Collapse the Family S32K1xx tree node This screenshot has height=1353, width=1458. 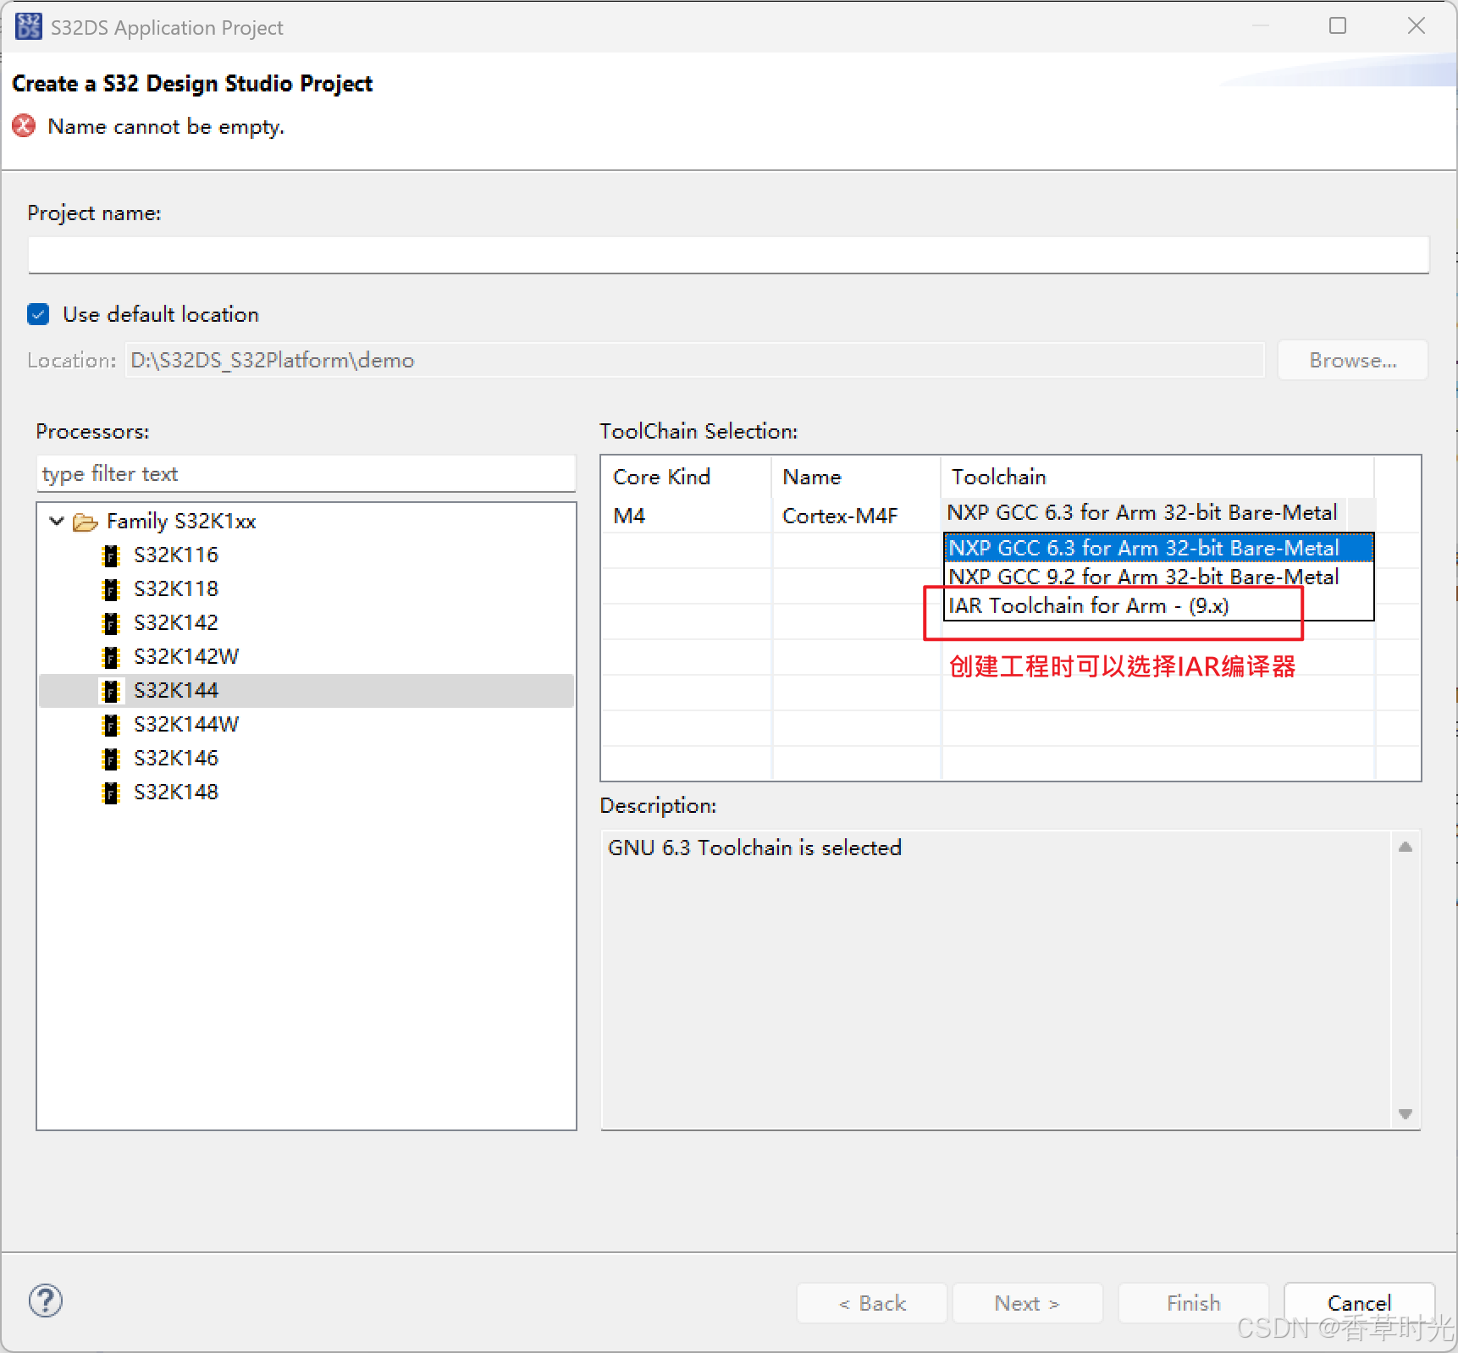click(x=57, y=521)
